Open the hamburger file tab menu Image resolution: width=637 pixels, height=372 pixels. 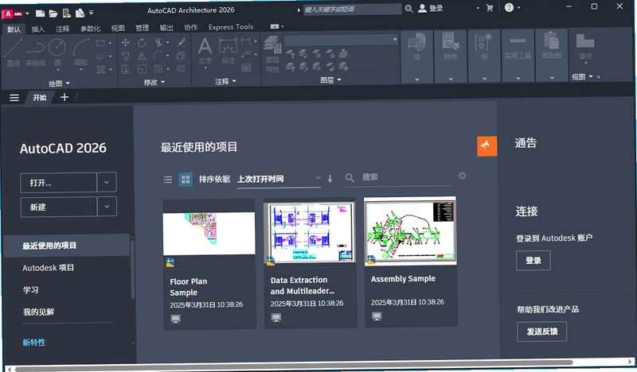click(x=14, y=98)
